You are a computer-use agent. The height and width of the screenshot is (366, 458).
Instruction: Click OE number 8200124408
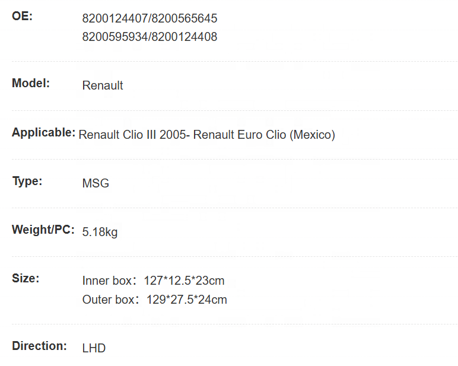pyautogui.click(x=184, y=37)
